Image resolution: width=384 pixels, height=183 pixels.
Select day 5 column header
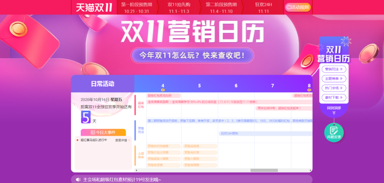199,85
